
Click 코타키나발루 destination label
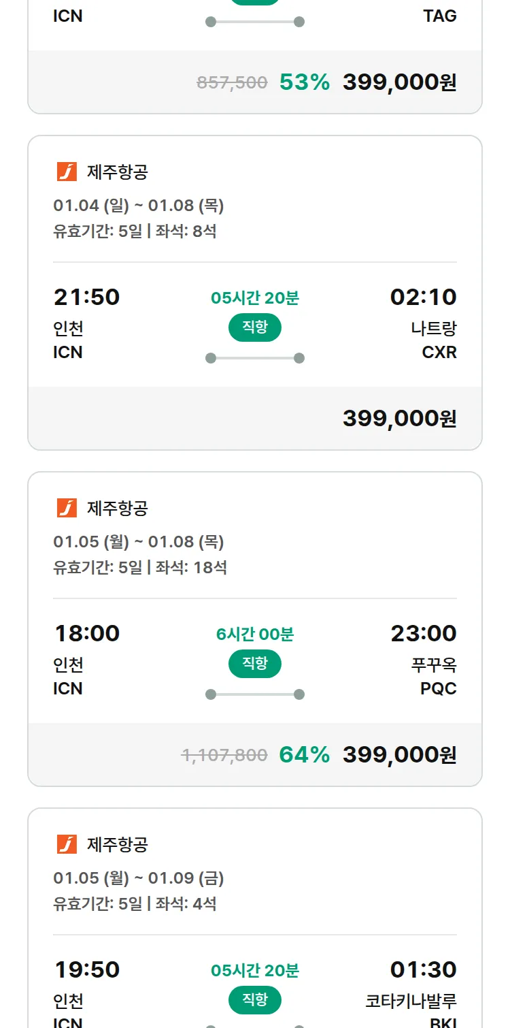tap(411, 1001)
